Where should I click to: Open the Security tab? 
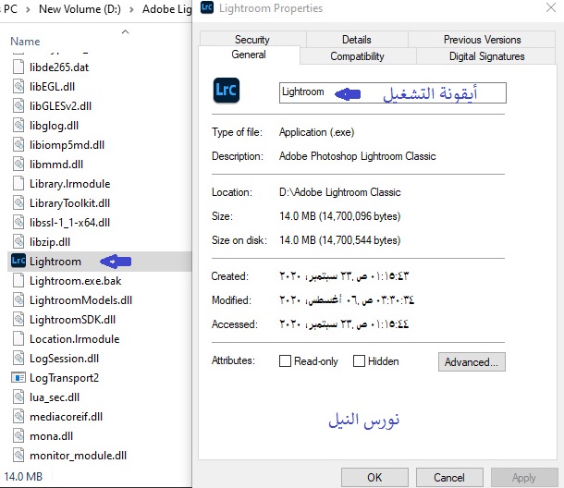click(x=251, y=40)
